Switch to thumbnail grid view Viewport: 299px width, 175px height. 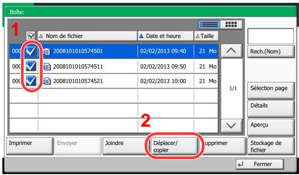point(231,24)
